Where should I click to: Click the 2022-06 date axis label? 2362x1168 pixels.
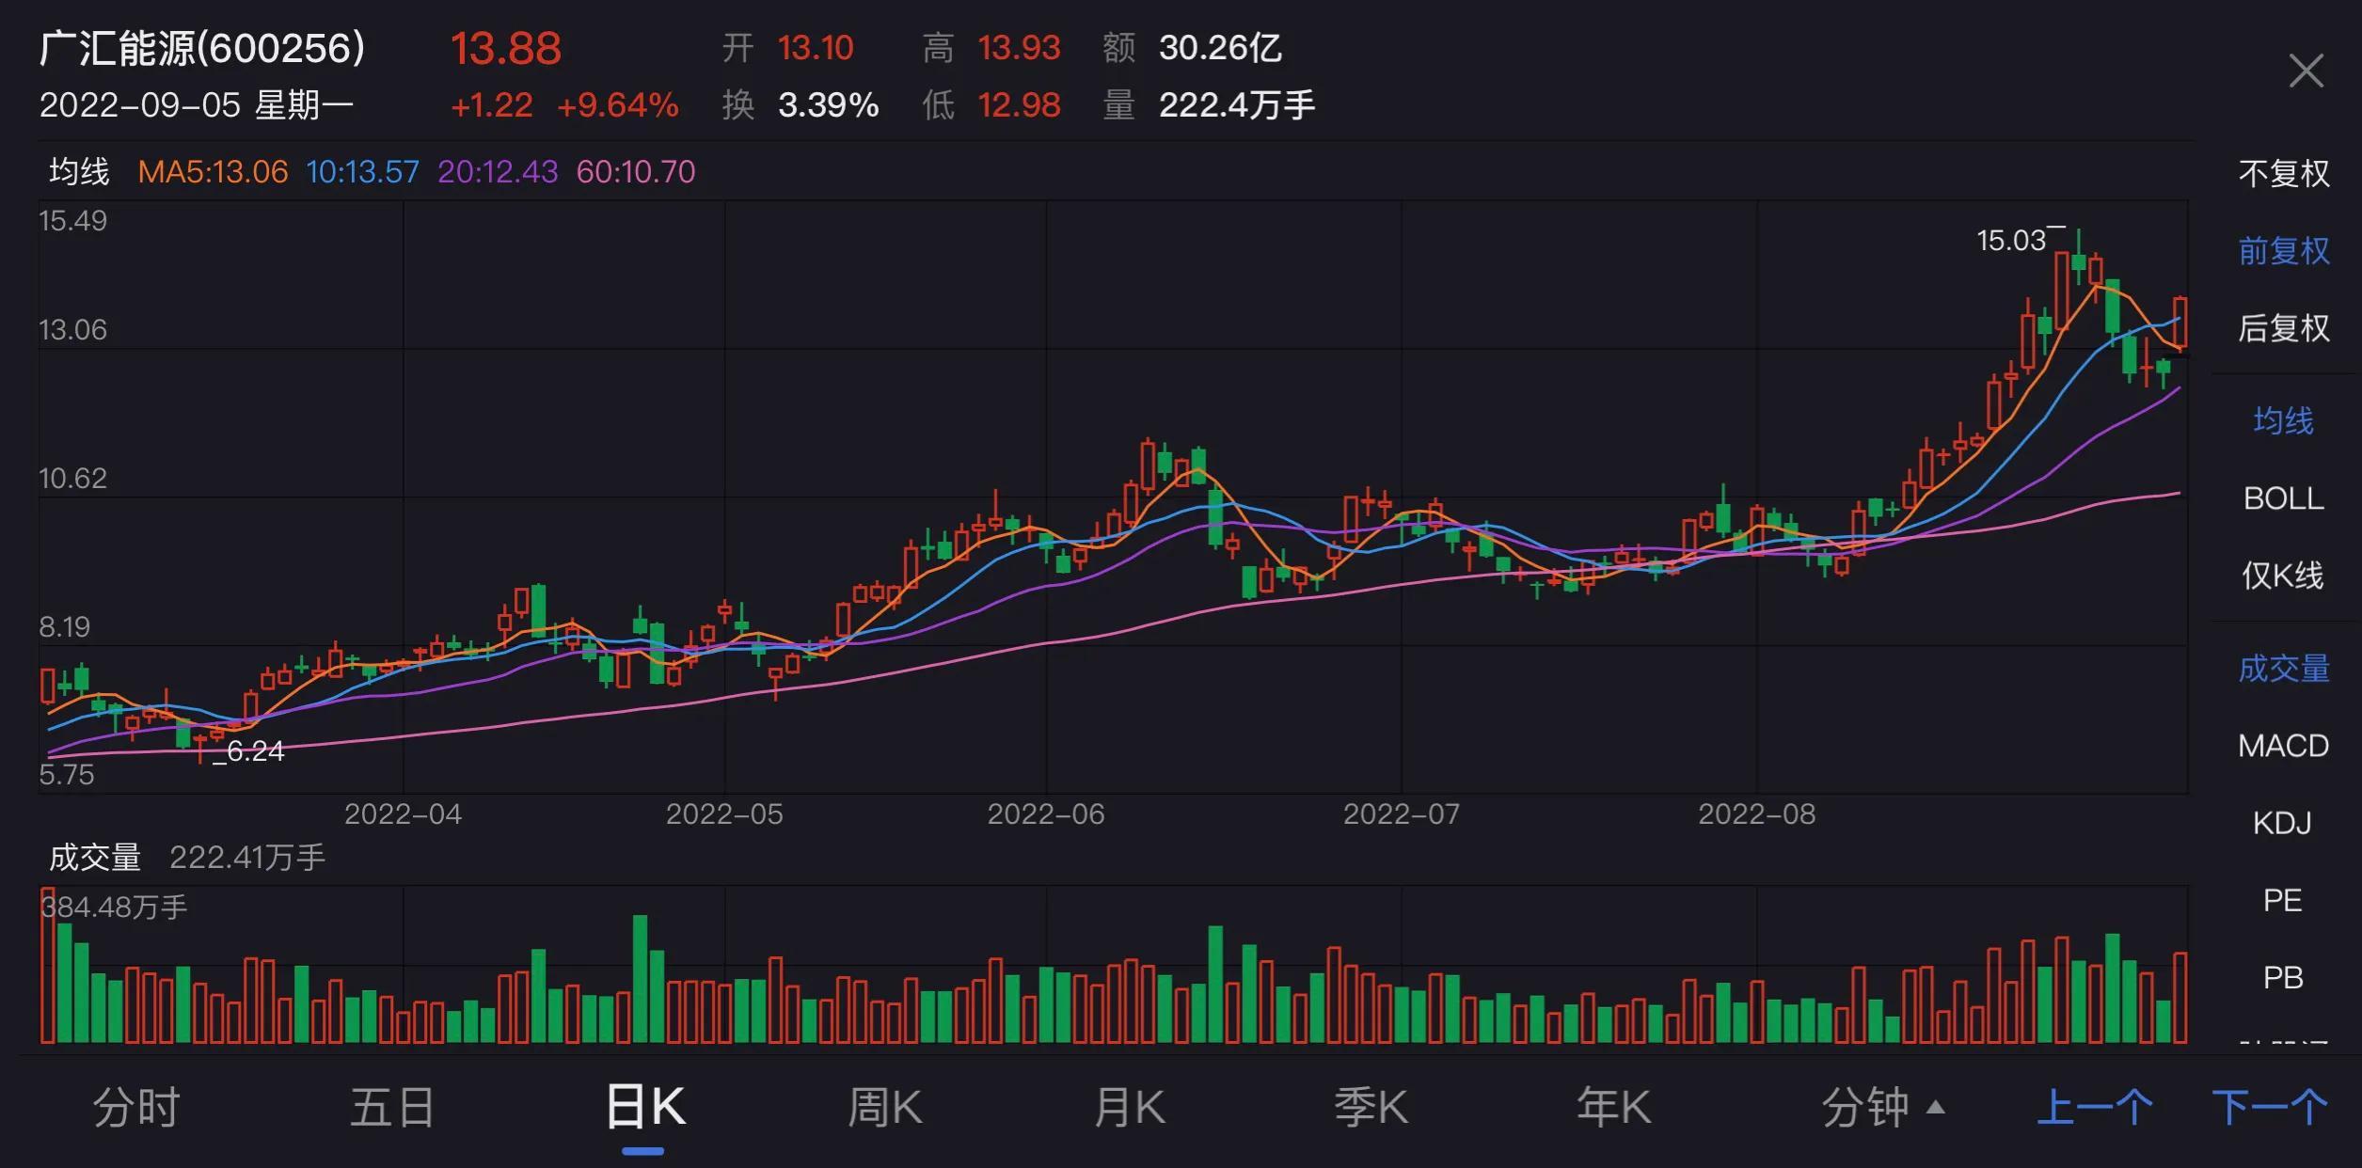click(x=1046, y=813)
